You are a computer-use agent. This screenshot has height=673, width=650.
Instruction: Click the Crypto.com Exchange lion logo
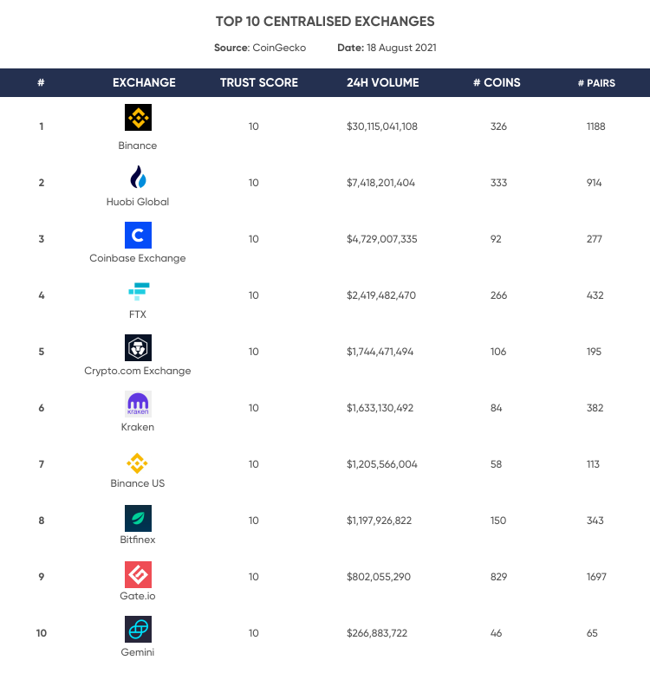pos(138,347)
